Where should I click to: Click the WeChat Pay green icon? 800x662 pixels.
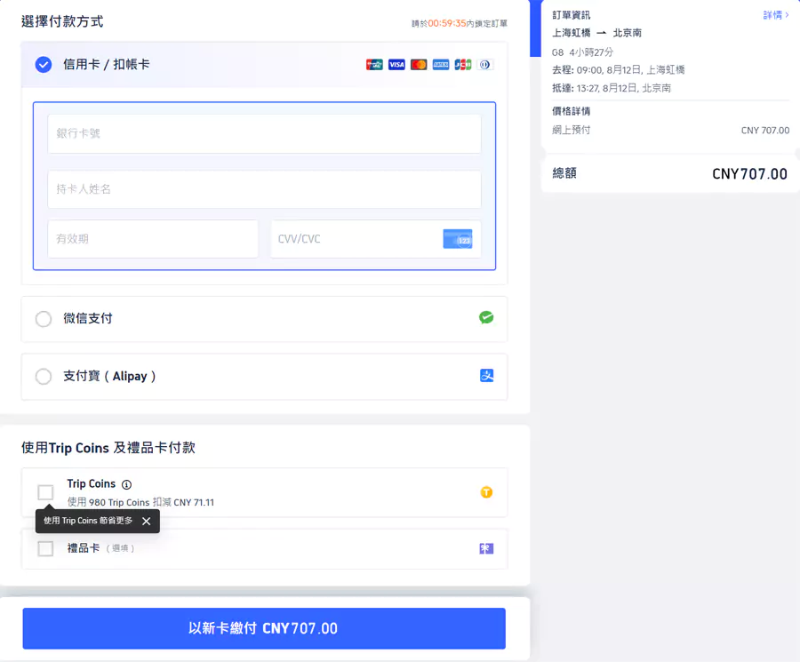[486, 317]
